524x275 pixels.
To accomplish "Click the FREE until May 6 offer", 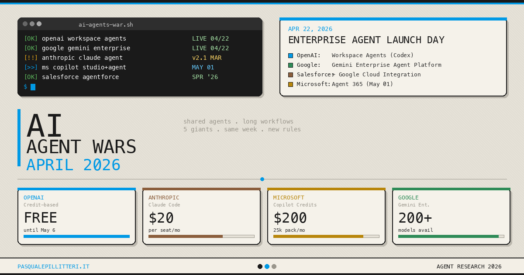I will [39, 218].
